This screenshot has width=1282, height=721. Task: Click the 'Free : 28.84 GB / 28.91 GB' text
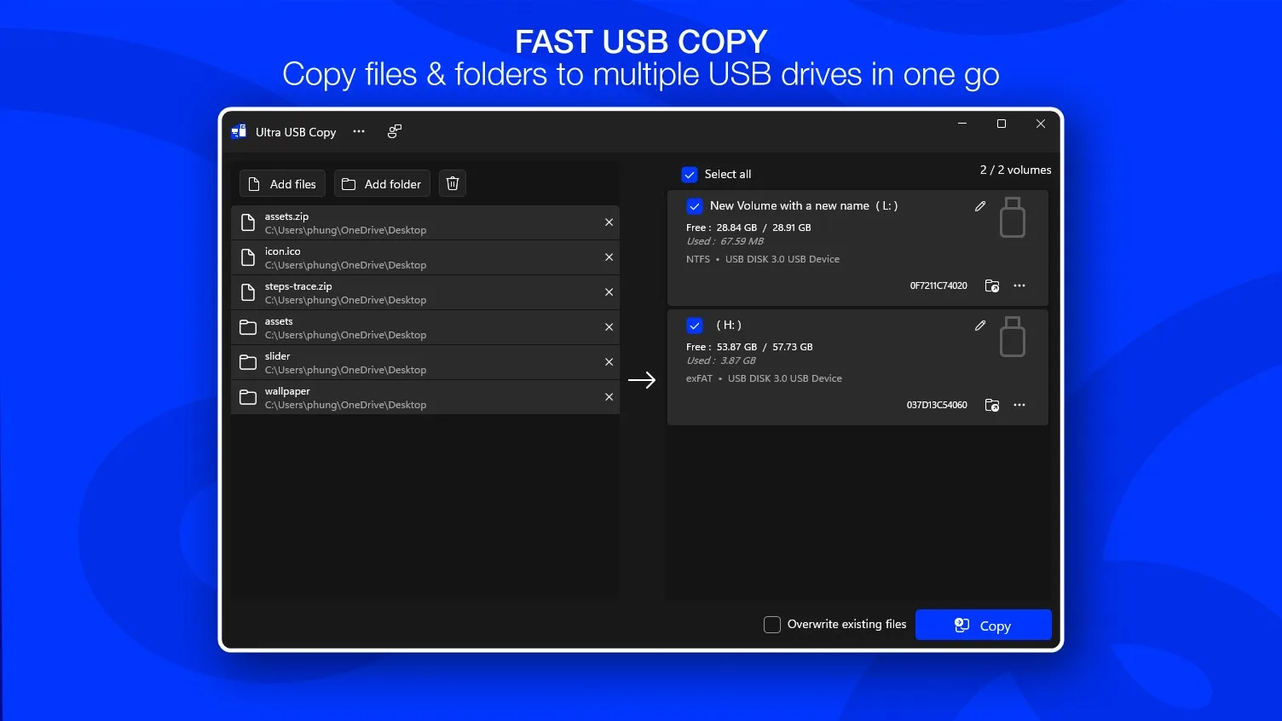coord(748,228)
